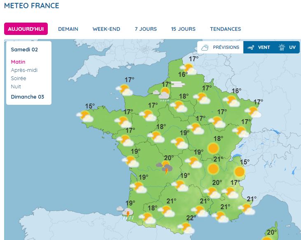Open the 15 Jours forecast tab

point(183,29)
